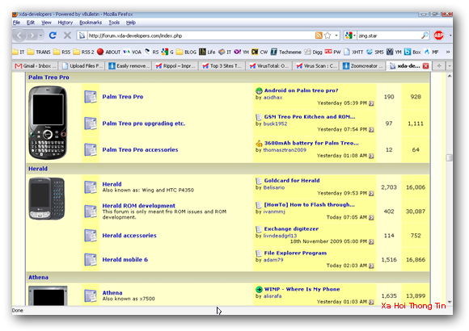469x331 pixels.
Task: Go to last post of File Explorer Program
Action: coord(371,266)
